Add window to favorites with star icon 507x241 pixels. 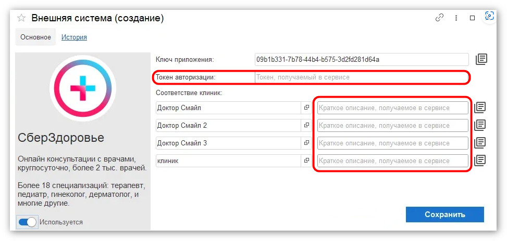[21, 18]
